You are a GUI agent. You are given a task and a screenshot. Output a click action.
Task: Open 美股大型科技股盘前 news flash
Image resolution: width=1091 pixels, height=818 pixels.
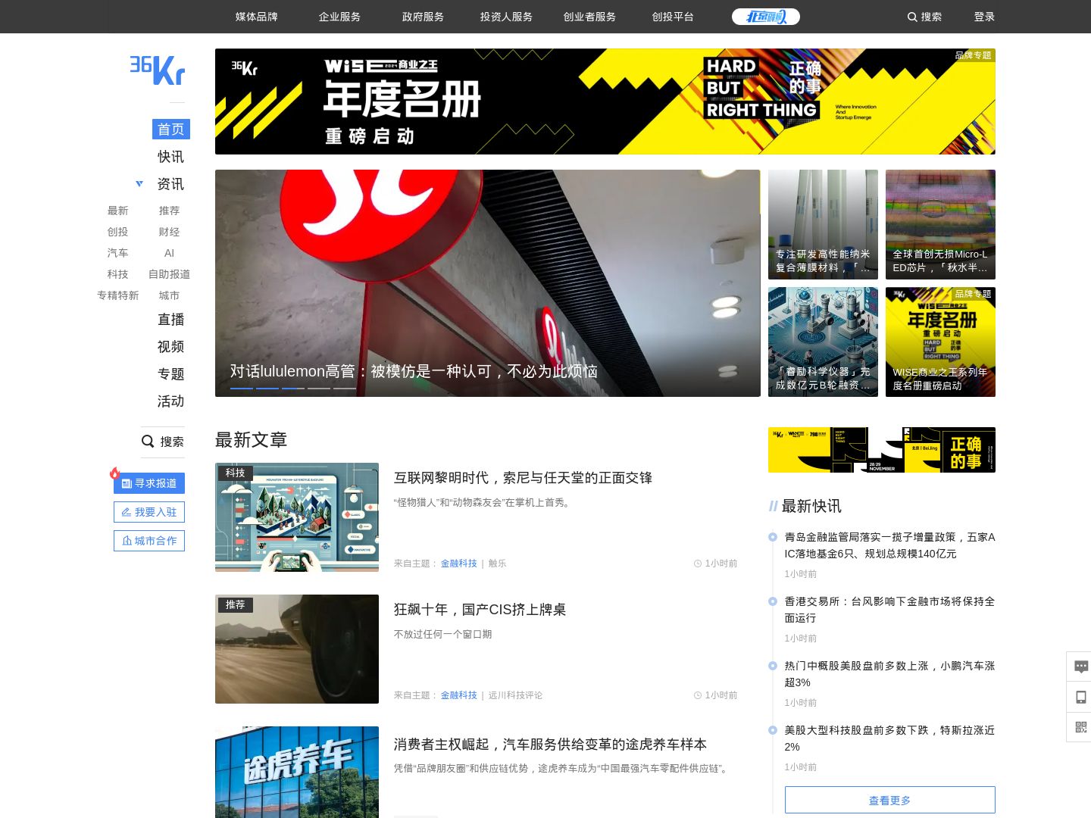889,738
